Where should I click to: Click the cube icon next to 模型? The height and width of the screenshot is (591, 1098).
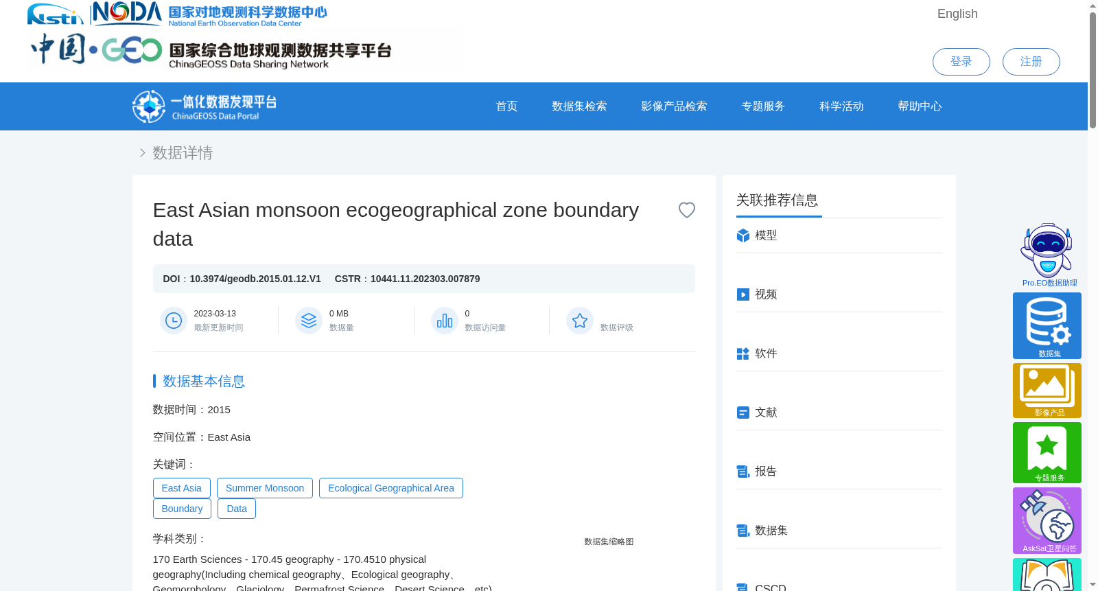pyautogui.click(x=743, y=235)
